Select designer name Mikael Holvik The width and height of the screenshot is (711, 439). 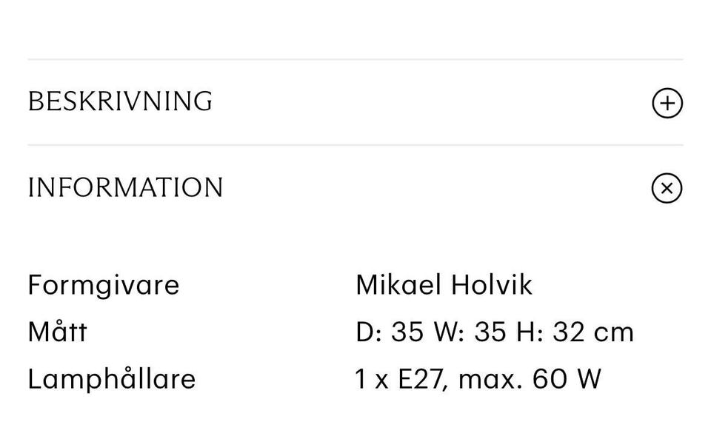444,285
